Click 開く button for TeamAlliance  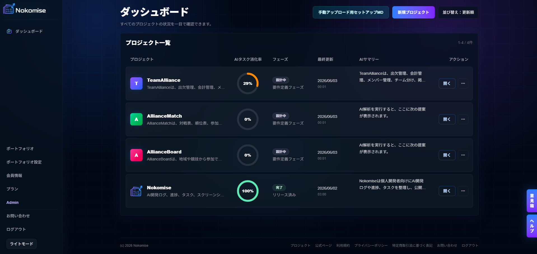coord(447,83)
